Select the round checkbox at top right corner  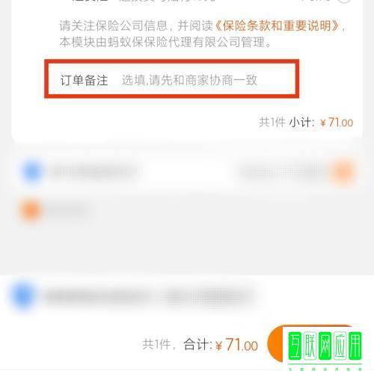(x=345, y=1)
